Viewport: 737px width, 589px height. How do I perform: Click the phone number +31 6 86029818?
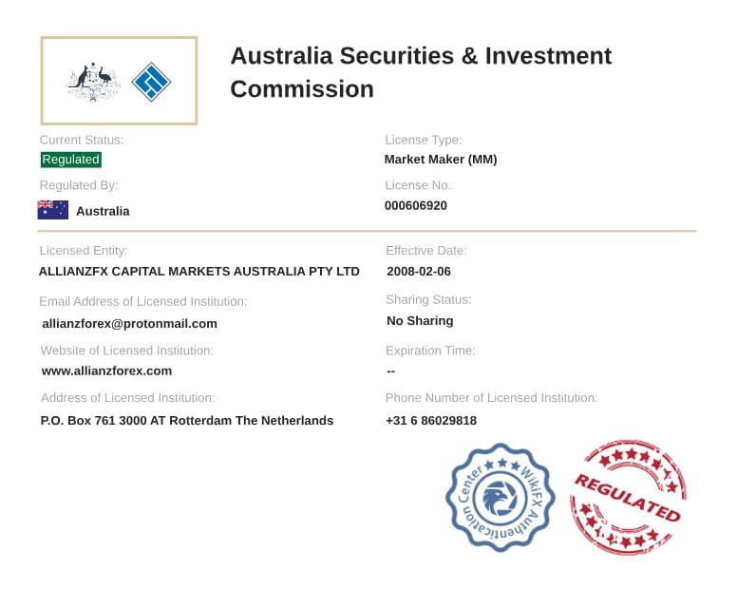(x=431, y=420)
